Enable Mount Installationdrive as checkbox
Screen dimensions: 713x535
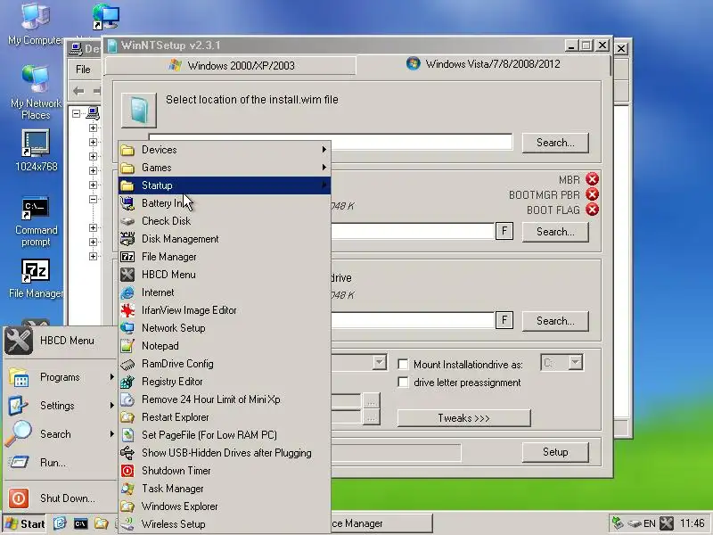[x=403, y=365]
